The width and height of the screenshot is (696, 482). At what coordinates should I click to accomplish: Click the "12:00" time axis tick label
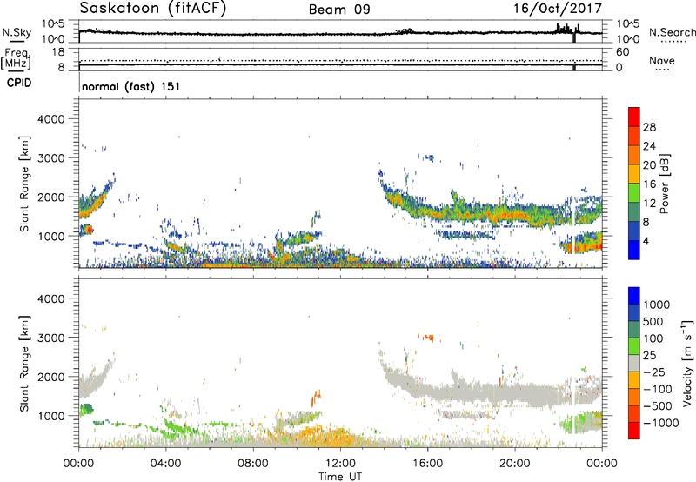pyautogui.click(x=340, y=464)
